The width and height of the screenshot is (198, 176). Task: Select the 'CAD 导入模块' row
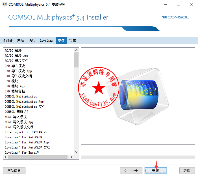coord(39,66)
